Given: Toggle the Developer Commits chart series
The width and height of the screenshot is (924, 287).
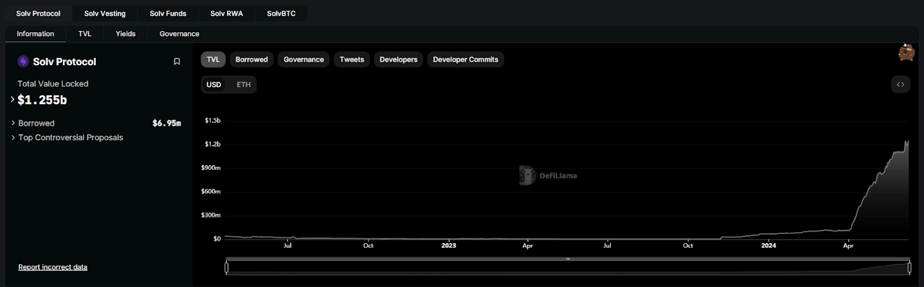Looking at the screenshot, I should 465,59.
